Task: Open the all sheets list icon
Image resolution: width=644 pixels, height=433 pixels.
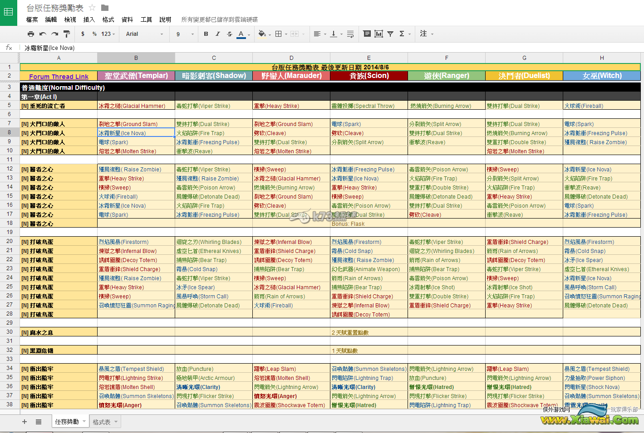Action: tap(39, 422)
